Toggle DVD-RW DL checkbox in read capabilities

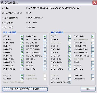coord(22,63)
